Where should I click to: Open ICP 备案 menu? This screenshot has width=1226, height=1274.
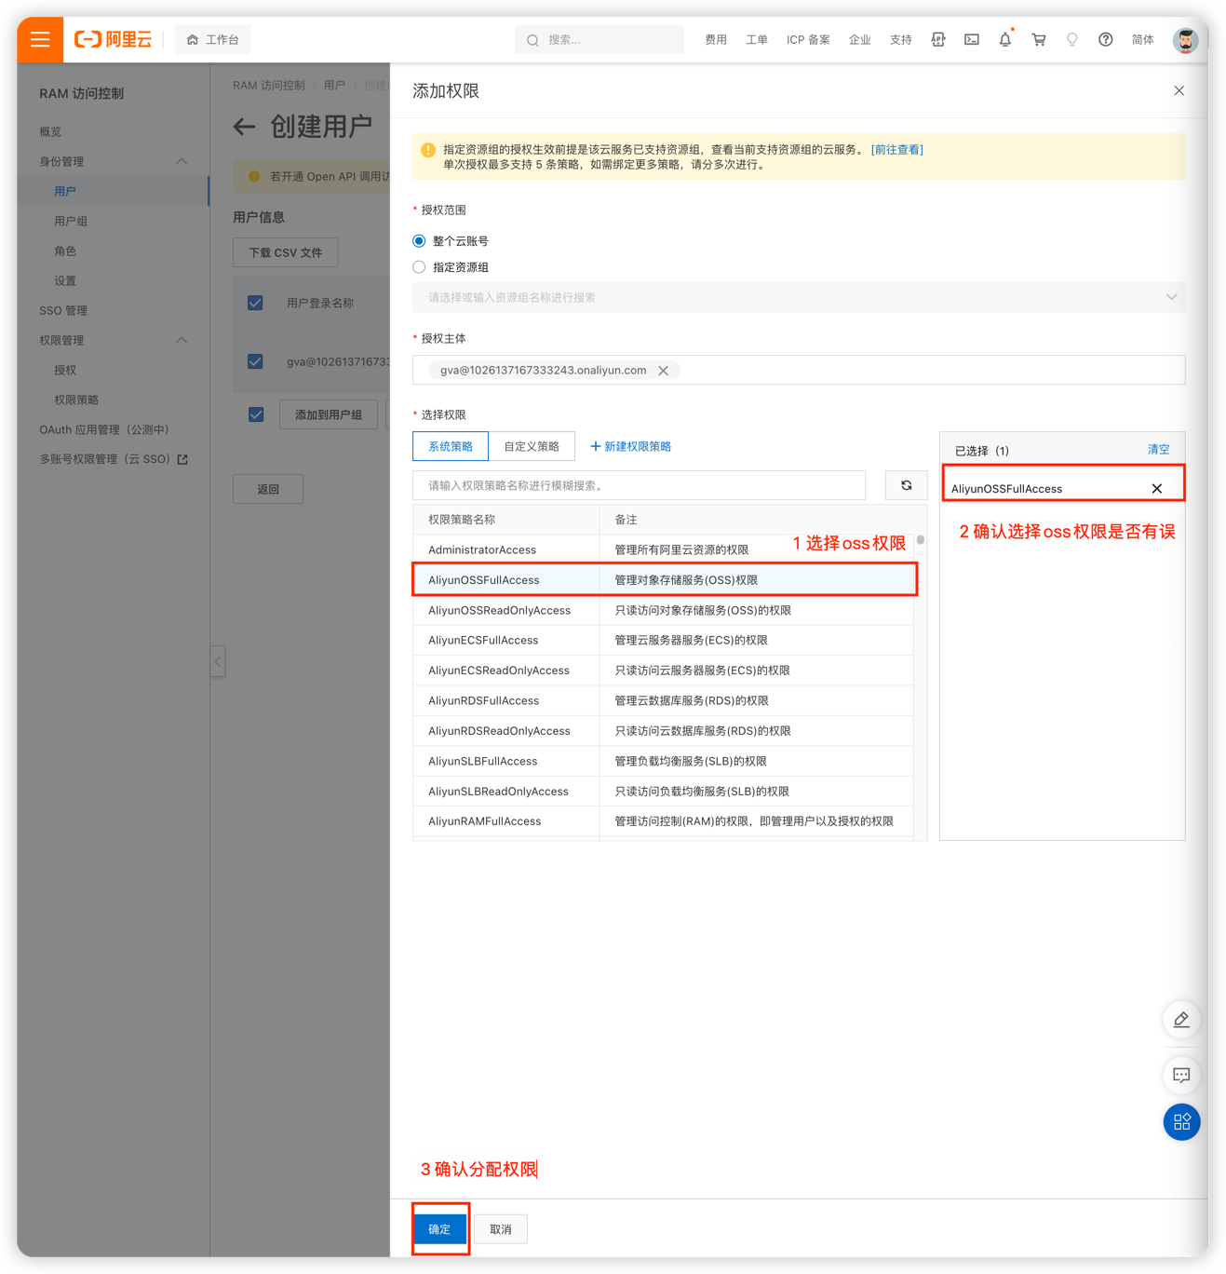click(808, 40)
